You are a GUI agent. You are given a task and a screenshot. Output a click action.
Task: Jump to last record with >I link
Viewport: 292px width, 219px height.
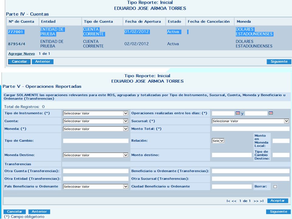click(x=262, y=201)
